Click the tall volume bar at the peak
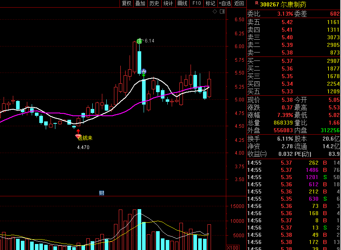The height and width of the screenshot is (250, 341). tap(139, 230)
